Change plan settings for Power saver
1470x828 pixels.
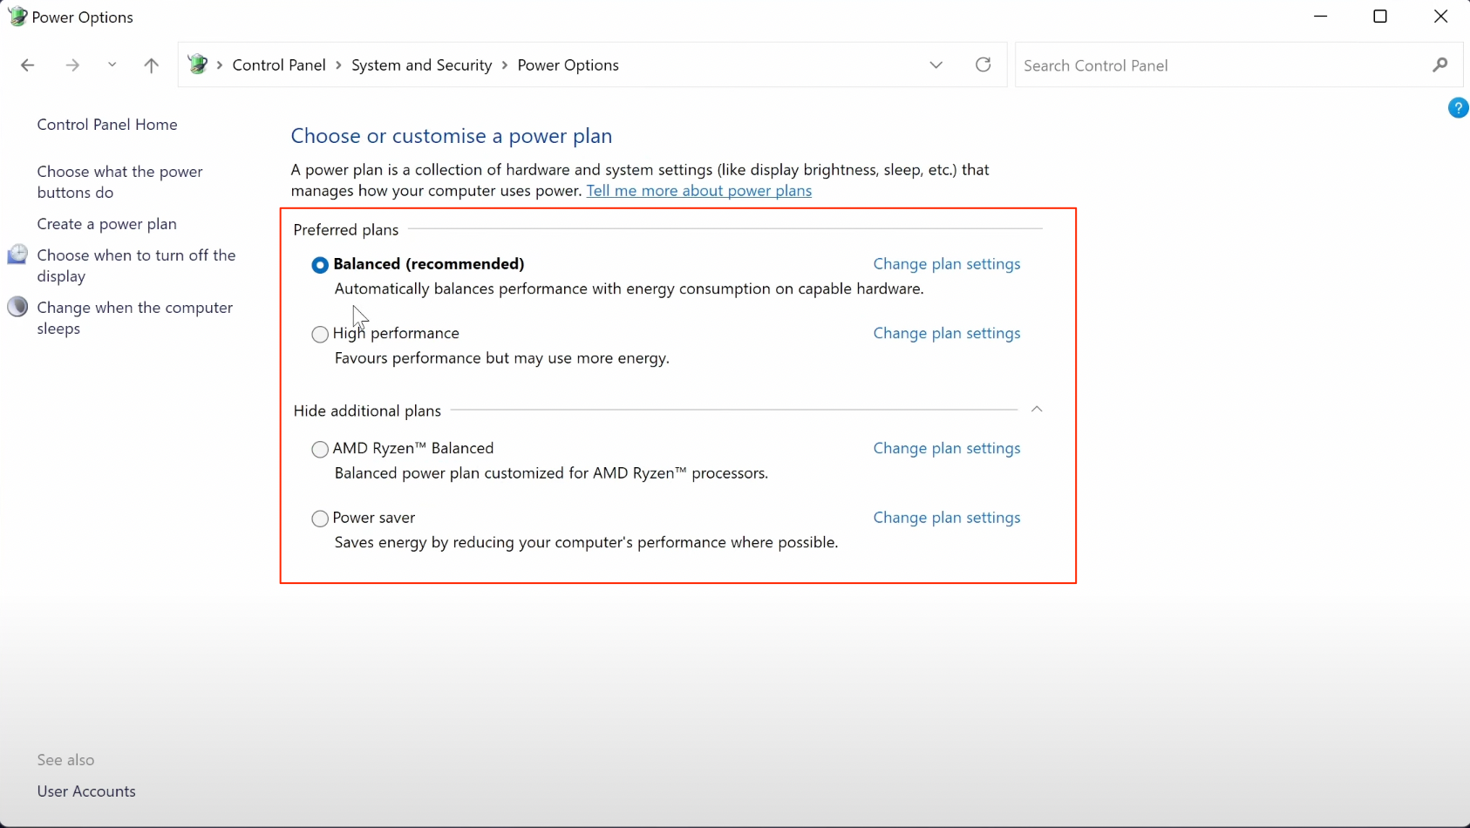[946, 518]
